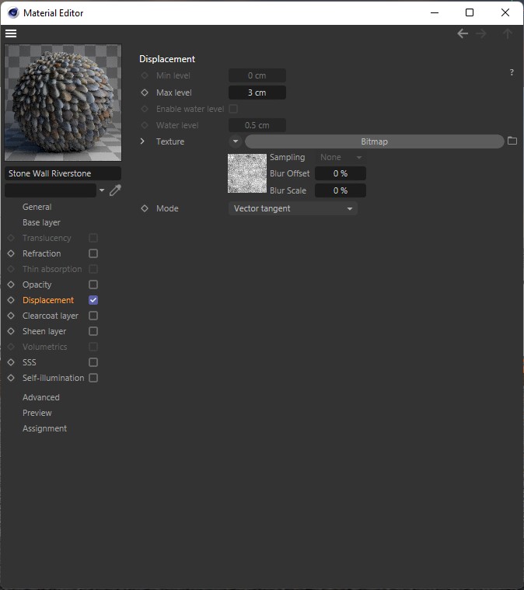Viewport: 524px width, 590px height.
Task: Click the empty field below material name
Action: (x=51, y=190)
